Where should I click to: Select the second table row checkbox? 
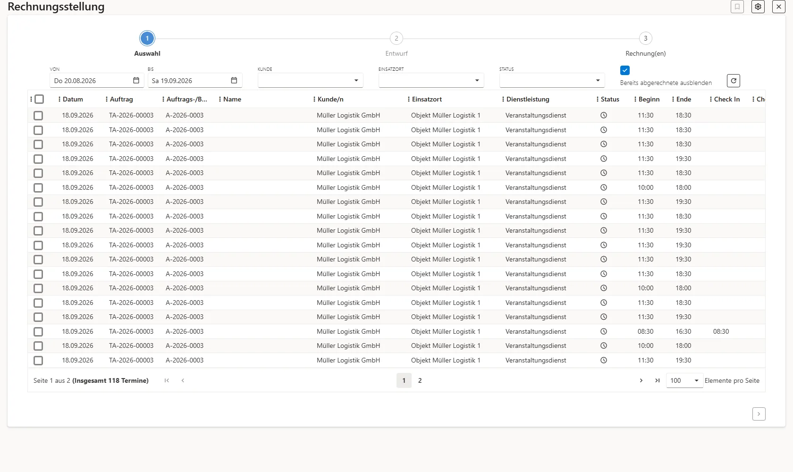point(38,130)
